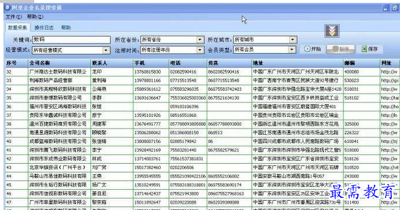This screenshot has width=400, height=210.
Task: Select company 成都蓝海数码科技有限公司
Action: 58,141
